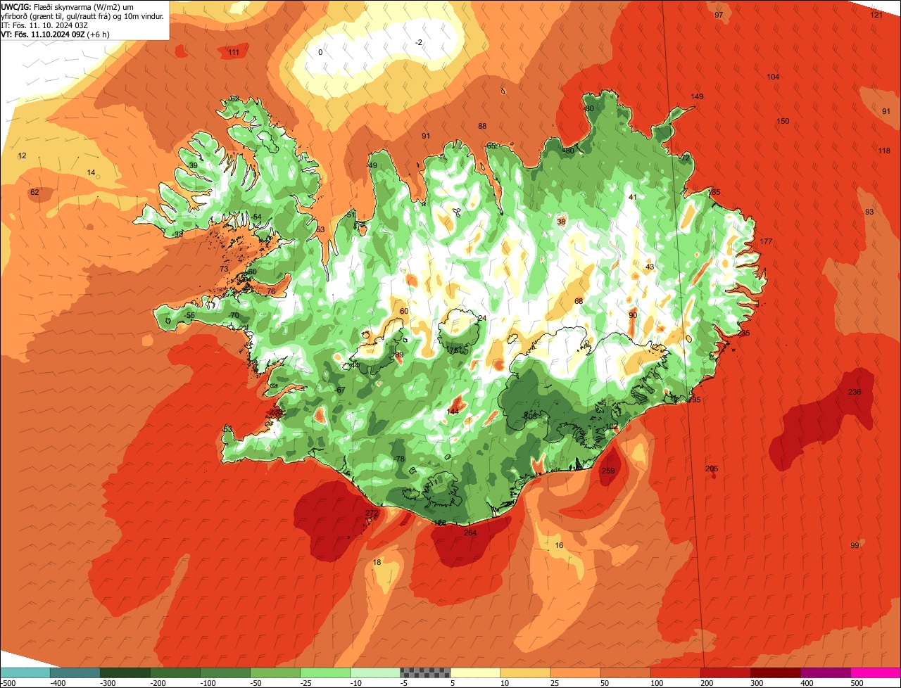Click the 235 flux value on the map

coord(743,333)
